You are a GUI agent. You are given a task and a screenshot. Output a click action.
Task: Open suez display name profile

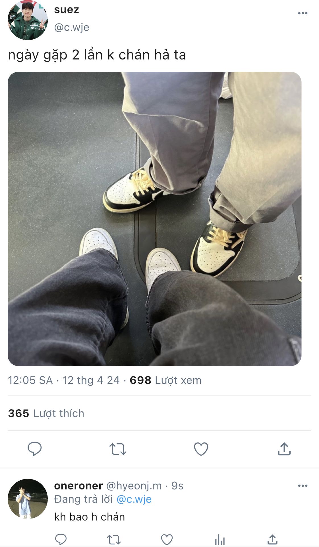pyautogui.click(x=67, y=10)
